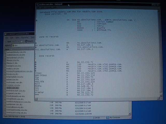Click the mail address 66.137.184.4
The image size is (166, 124).
[x=85, y=84]
